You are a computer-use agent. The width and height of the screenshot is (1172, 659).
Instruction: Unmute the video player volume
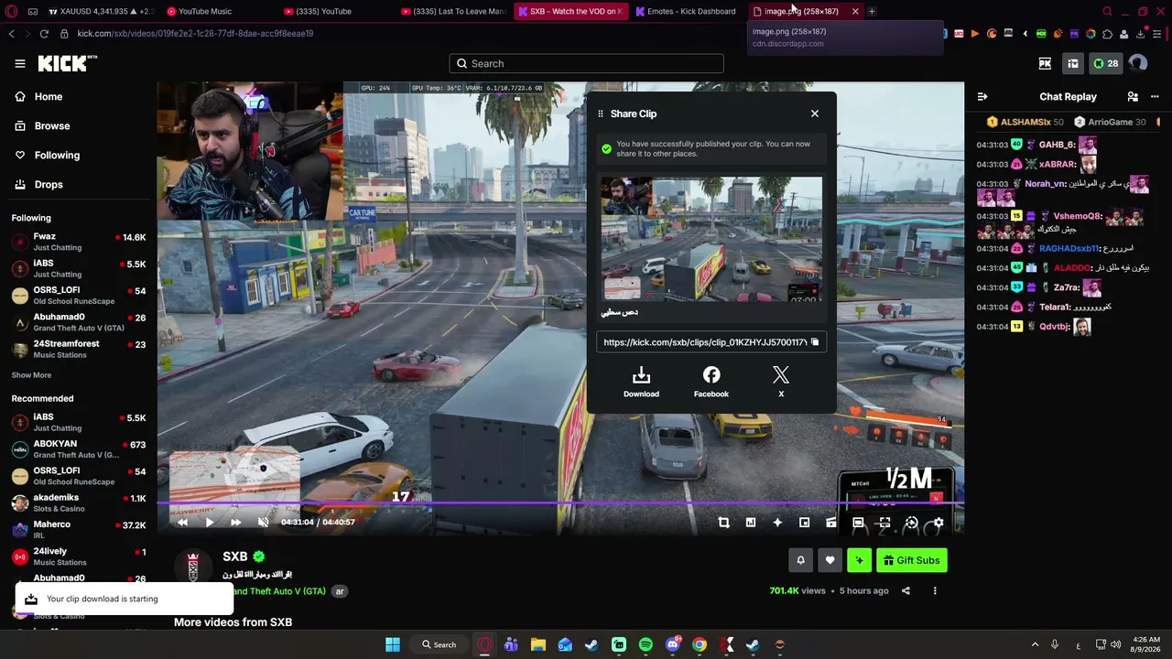tap(263, 522)
